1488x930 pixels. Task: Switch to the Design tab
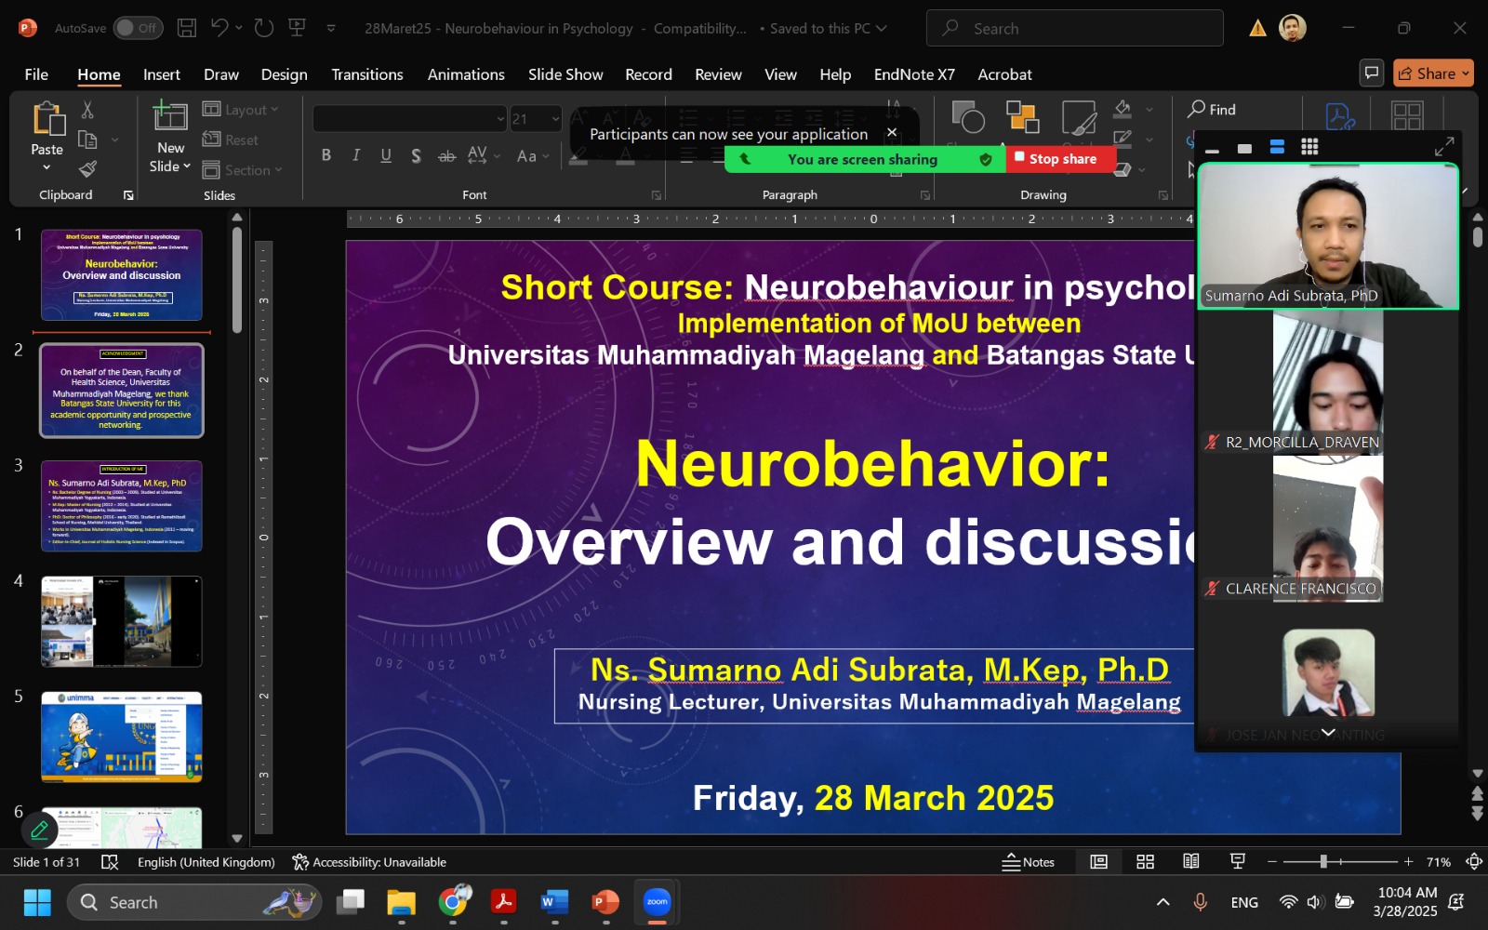[284, 74]
